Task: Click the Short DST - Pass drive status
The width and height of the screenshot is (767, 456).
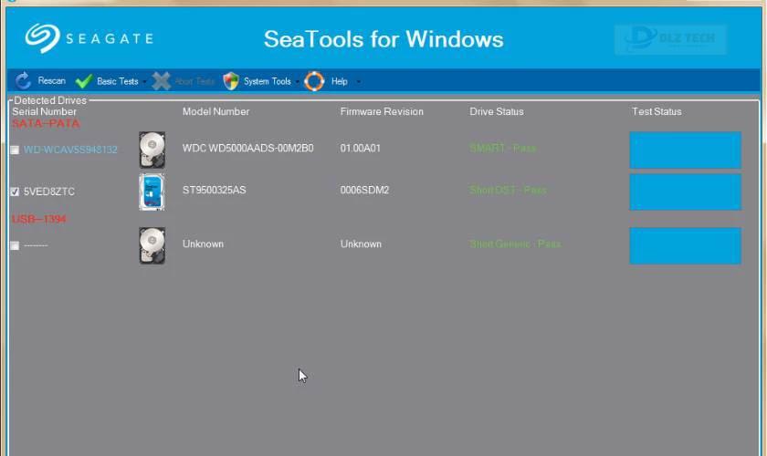Action: pyautogui.click(x=508, y=190)
